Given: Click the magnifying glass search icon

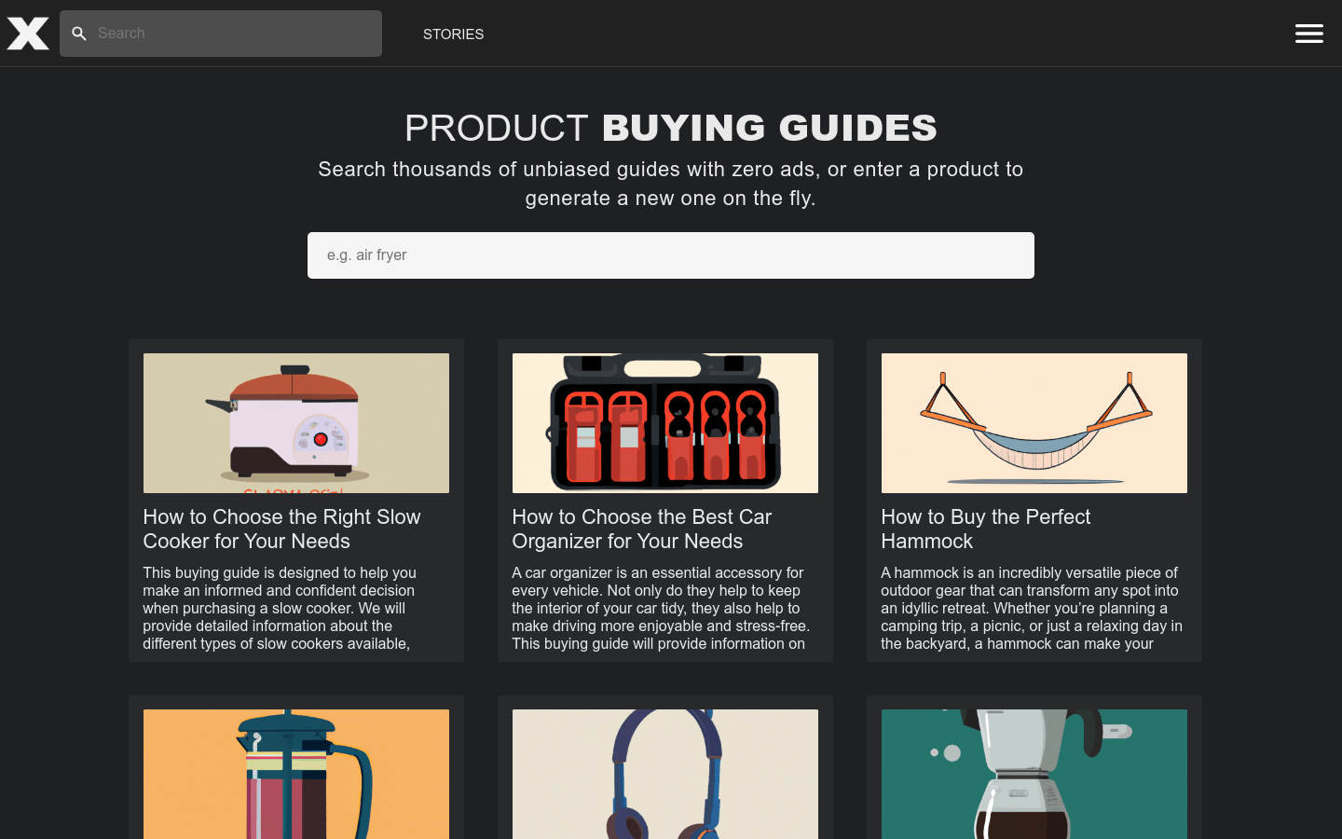Looking at the screenshot, I should click(x=79, y=34).
